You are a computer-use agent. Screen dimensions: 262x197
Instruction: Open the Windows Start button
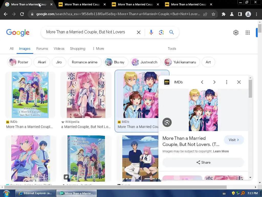6,193
